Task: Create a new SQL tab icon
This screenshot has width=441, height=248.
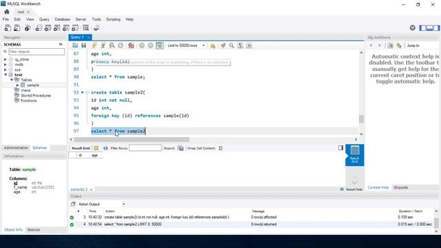Action: pos(8,28)
